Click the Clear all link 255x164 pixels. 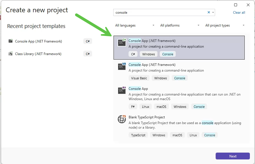239,13
